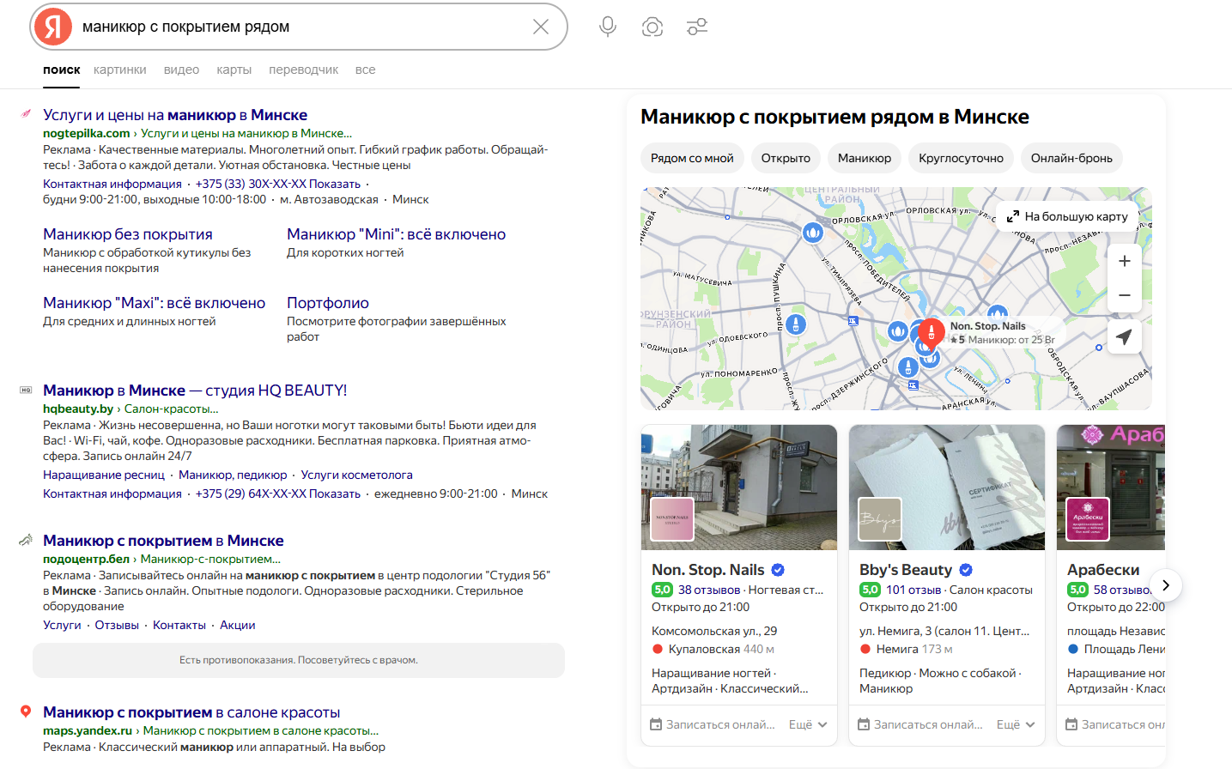The width and height of the screenshot is (1232, 769).
Task: Toggle the Круглосуточно filter chip
Action: 961,158
